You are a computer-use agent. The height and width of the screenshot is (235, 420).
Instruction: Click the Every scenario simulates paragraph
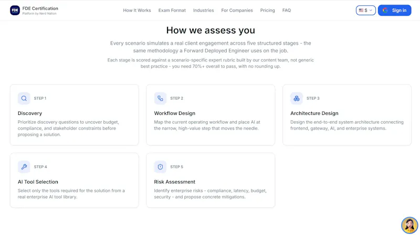(x=211, y=47)
